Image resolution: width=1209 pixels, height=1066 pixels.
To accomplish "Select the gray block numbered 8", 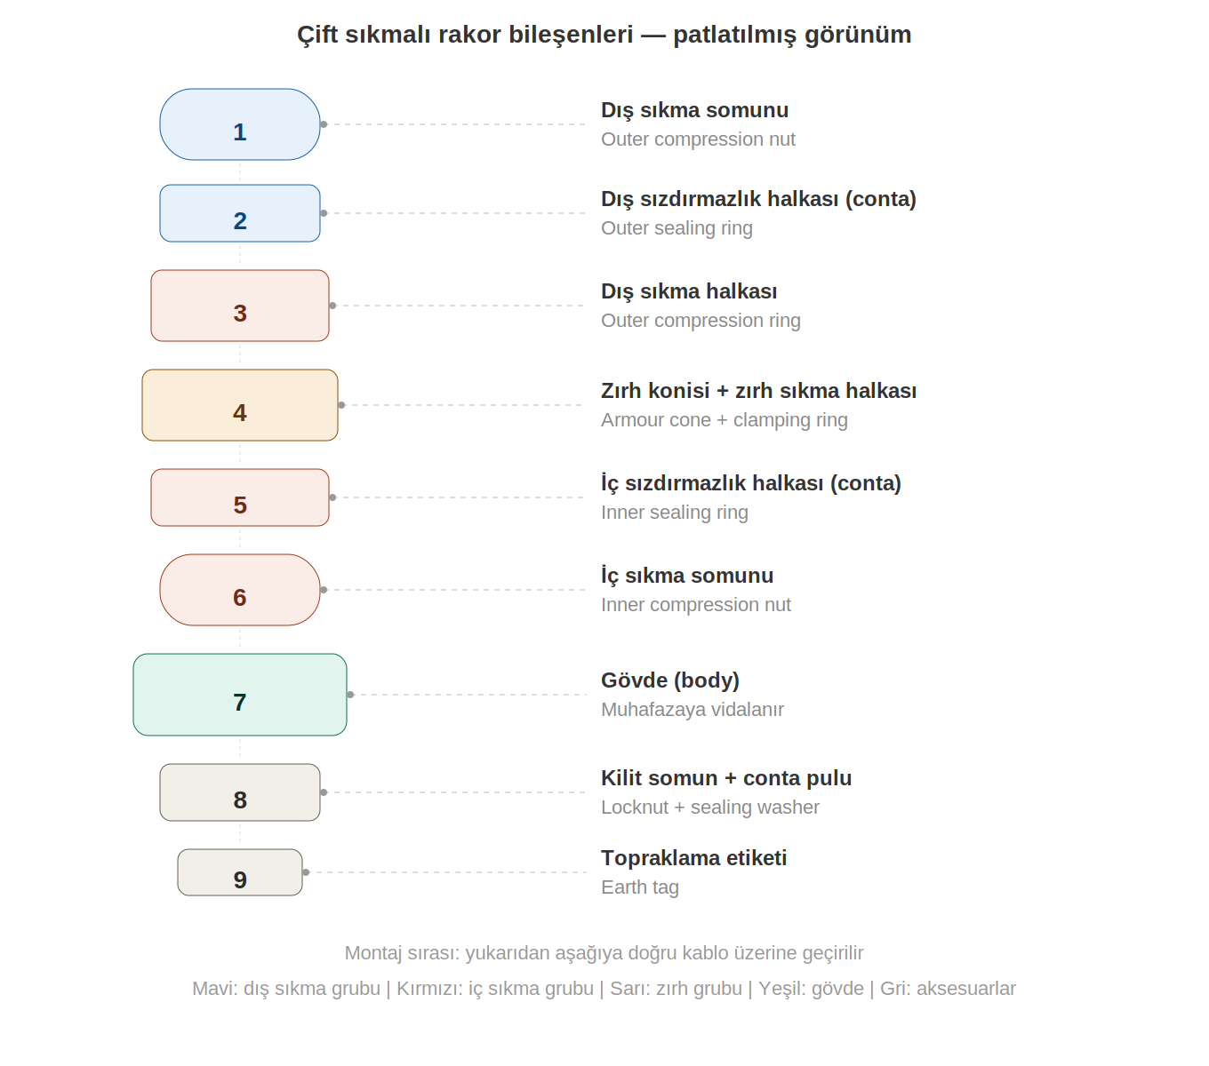I will (240, 792).
